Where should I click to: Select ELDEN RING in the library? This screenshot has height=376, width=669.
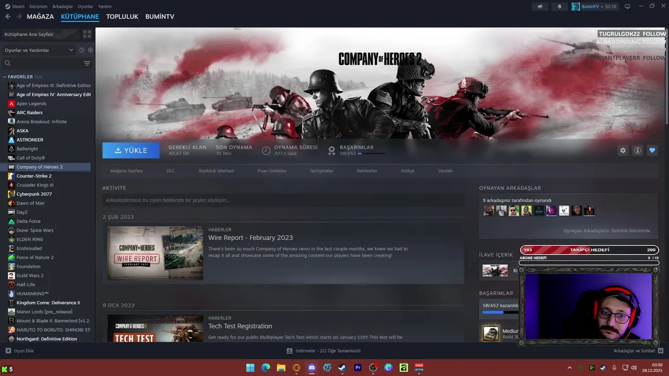tap(29, 239)
